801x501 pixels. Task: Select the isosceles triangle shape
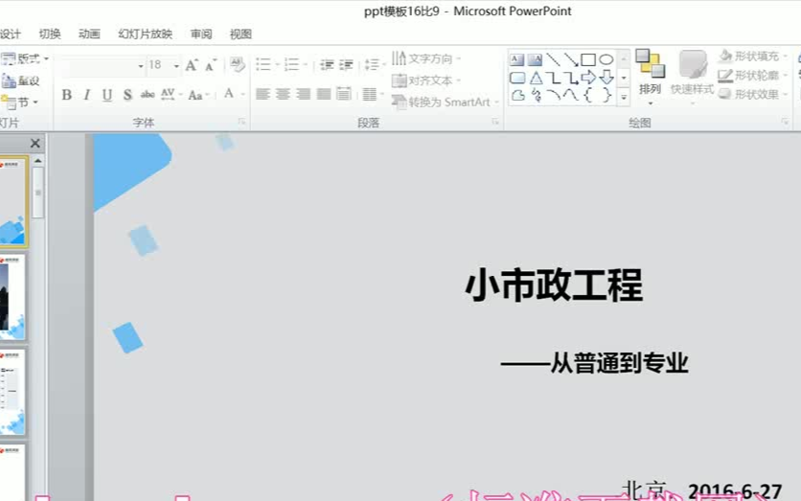tap(536, 78)
